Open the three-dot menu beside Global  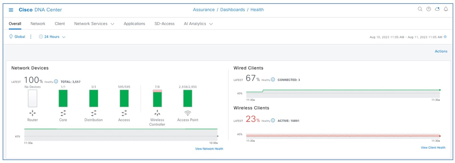(31, 37)
